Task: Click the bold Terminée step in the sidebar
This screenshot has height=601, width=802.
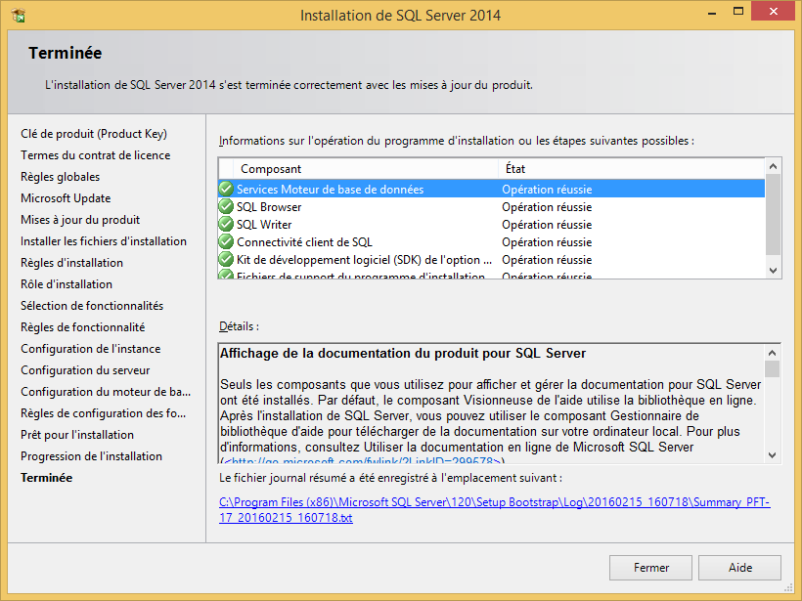Action: click(46, 477)
